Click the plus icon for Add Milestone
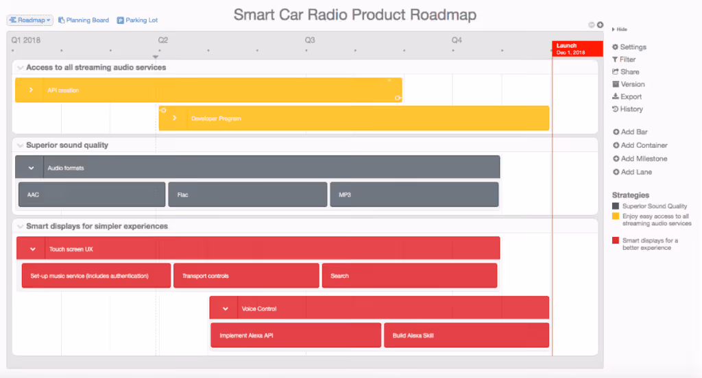This screenshot has width=702, height=378. tap(616, 159)
